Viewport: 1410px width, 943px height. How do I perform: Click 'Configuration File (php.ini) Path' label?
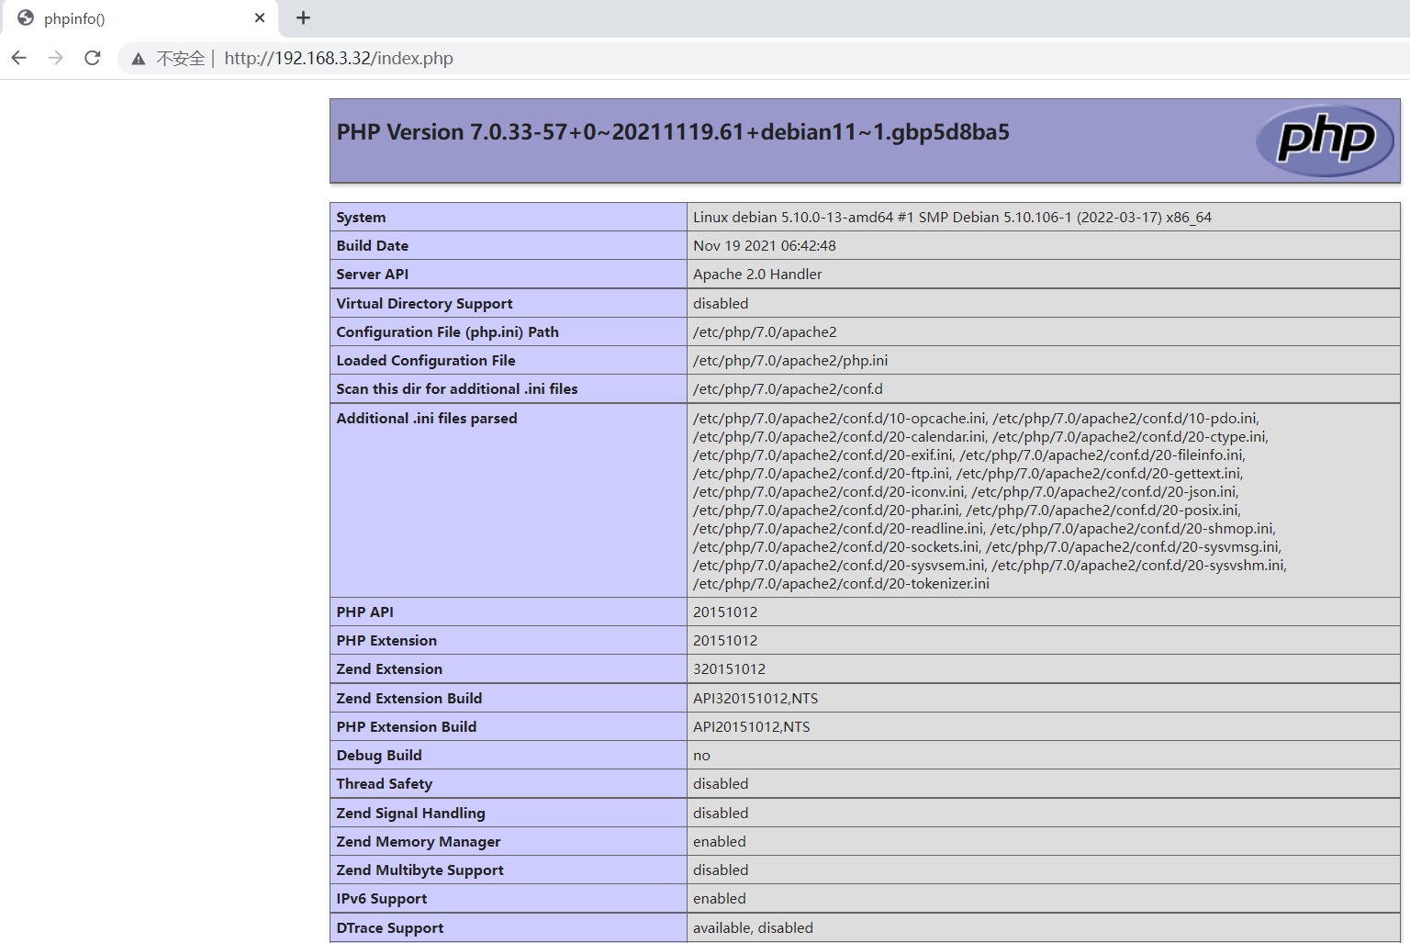coord(447,332)
